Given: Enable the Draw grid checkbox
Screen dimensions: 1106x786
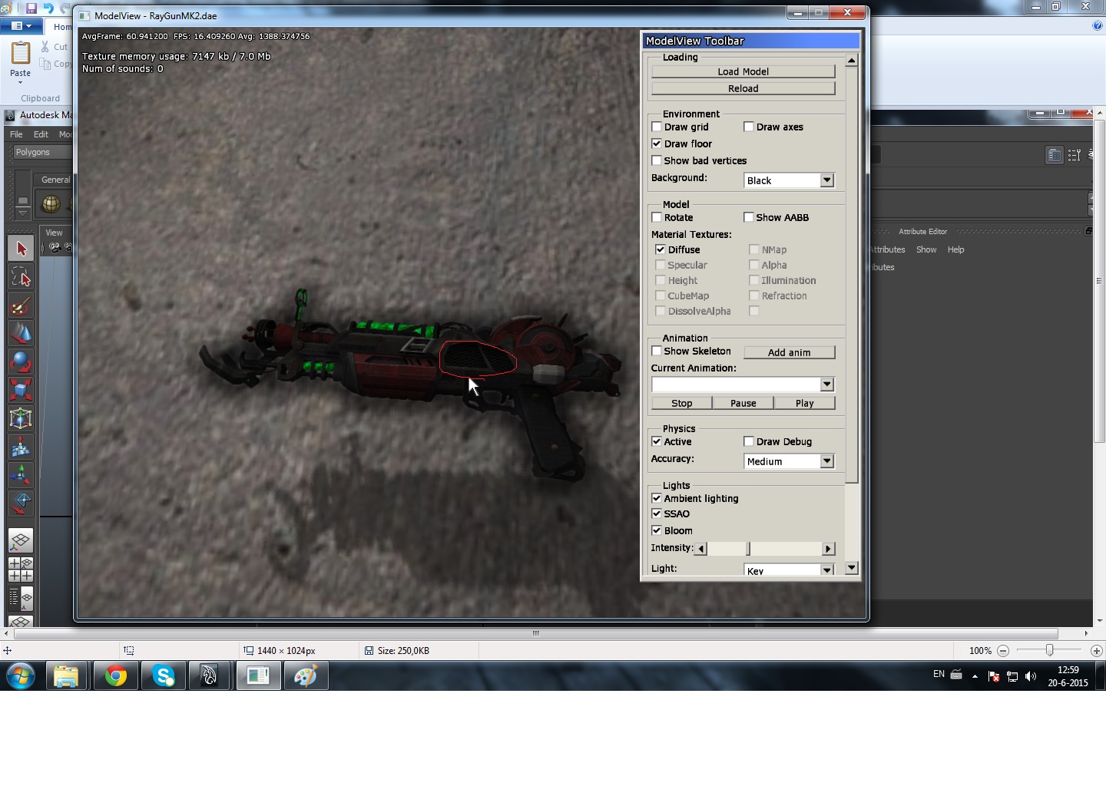Looking at the screenshot, I should 657,127.
